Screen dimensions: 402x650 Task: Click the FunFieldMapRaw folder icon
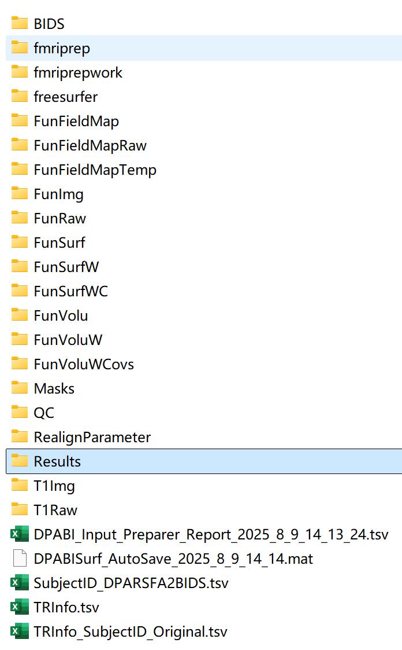(x=20, y=145)
